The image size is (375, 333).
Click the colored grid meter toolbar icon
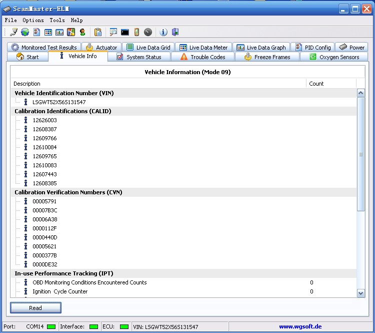[48, 32]
